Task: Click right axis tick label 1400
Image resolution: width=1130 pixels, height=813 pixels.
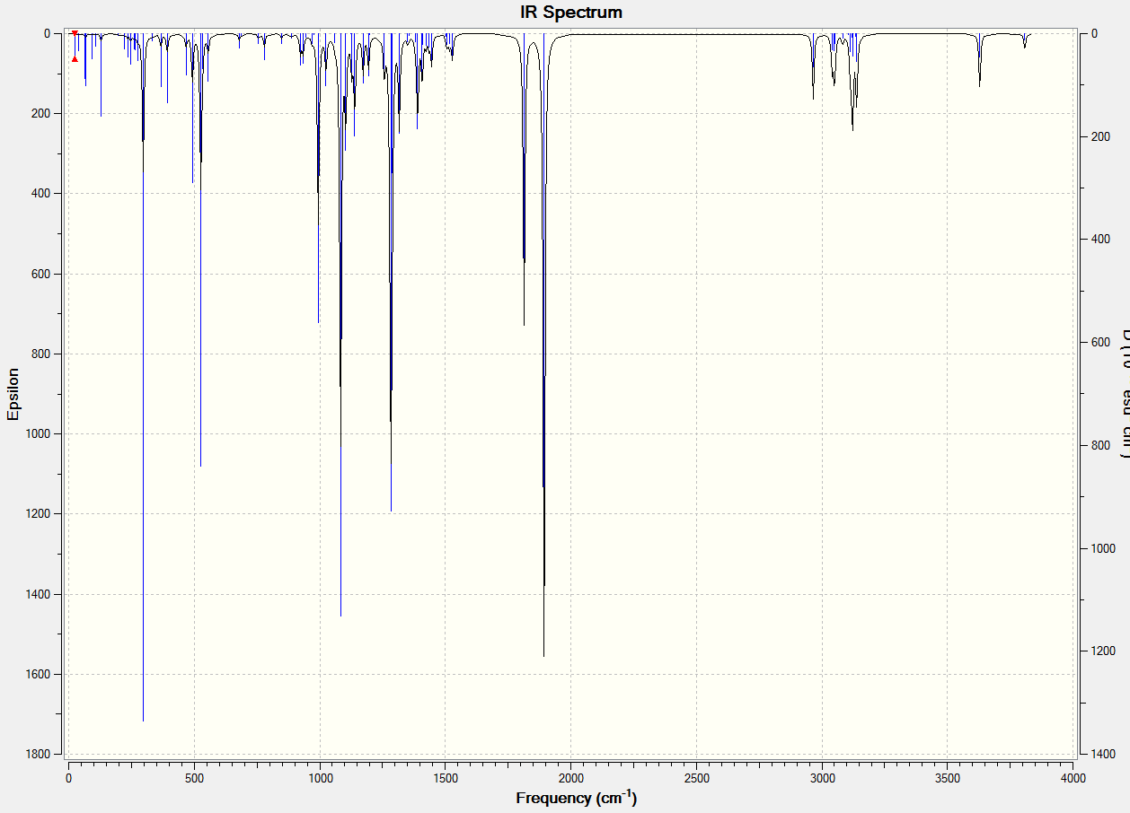Action: point(1101,754)
